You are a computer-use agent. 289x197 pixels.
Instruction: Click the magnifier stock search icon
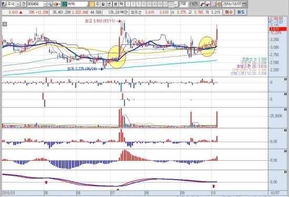pos(50,4)
